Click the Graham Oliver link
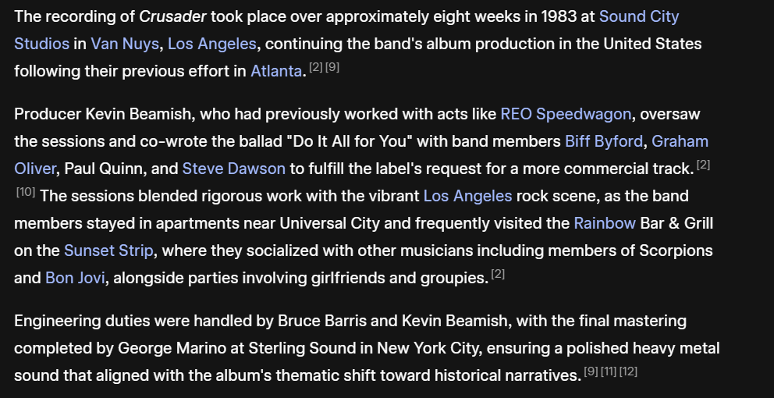The image size is (774, 398). pyautogui.click(x=680, y=141)
